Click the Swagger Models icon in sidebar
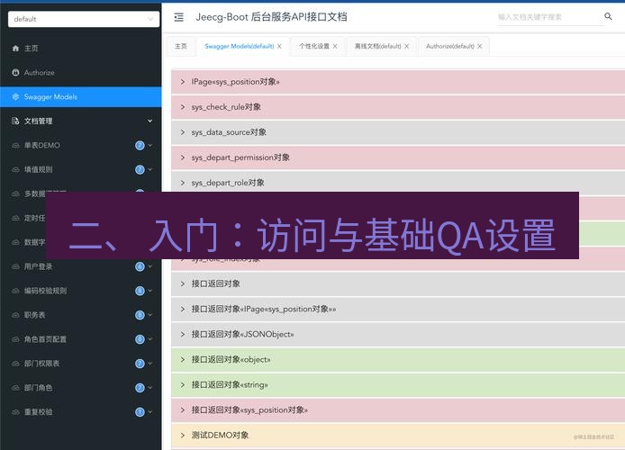Image resolution: width=625 pixels, height=450 pixels. pos(15,97)
